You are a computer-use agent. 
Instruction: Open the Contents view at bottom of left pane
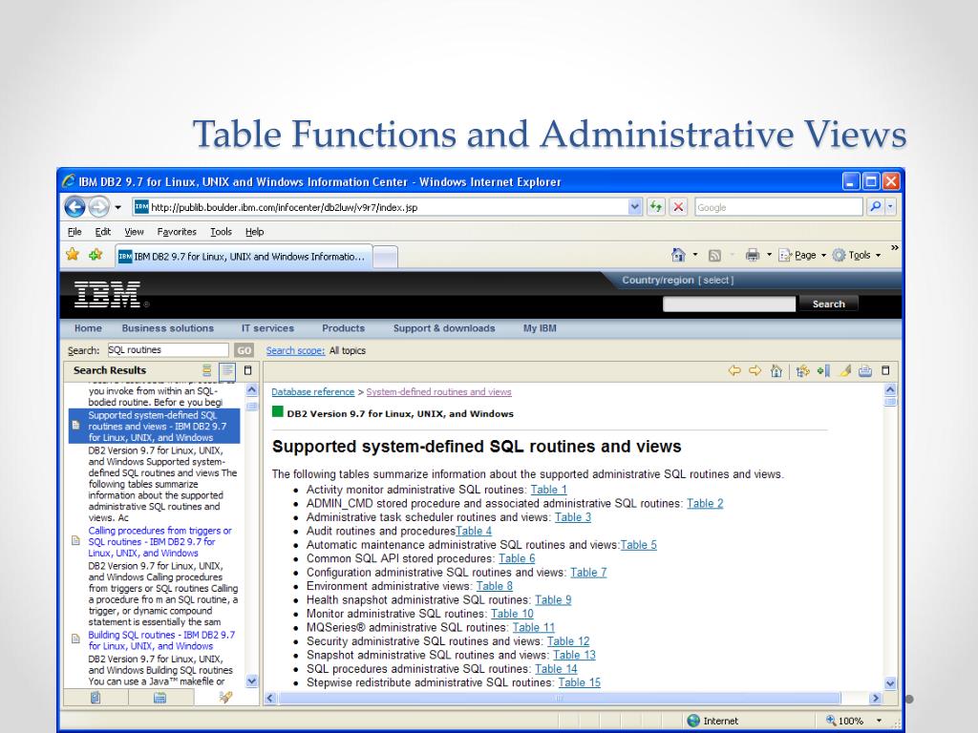point(96,698)
